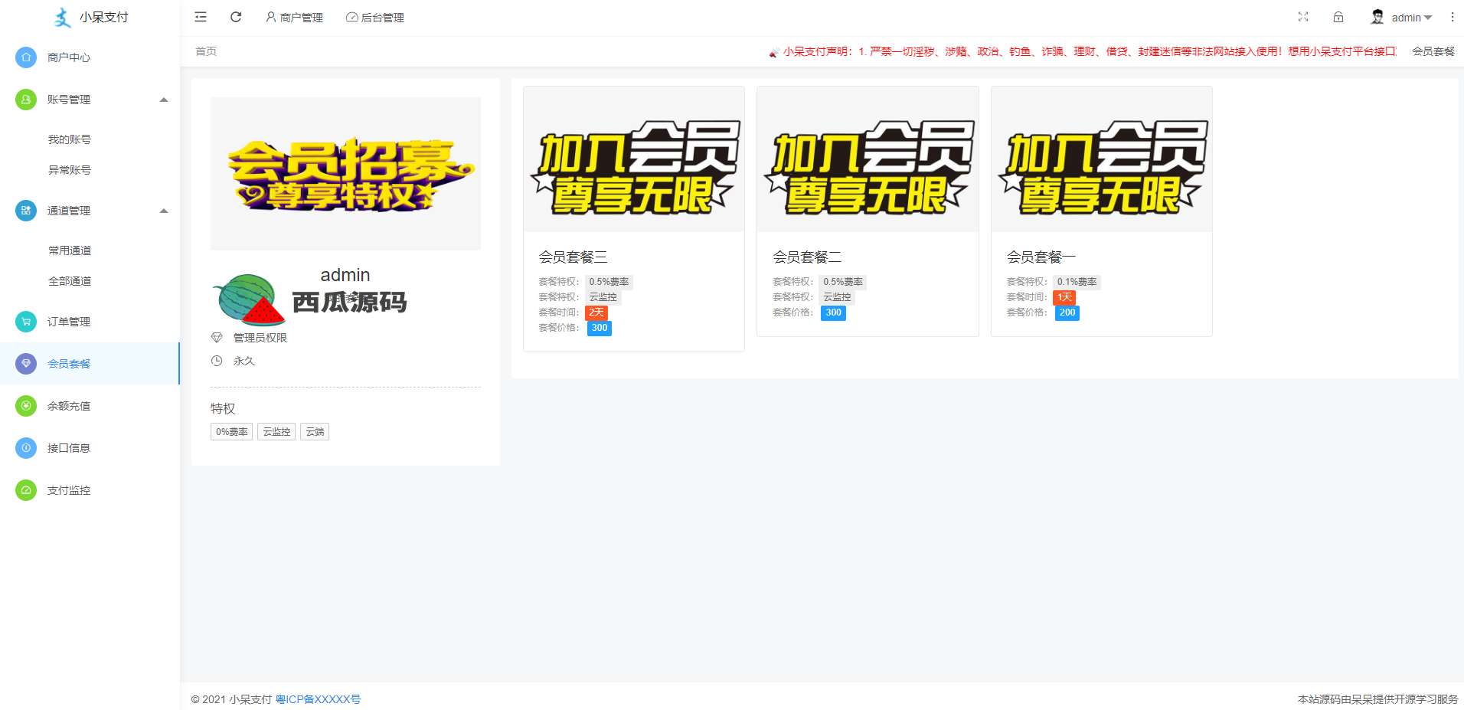Toggle the sidebar collapse icon
Viewport: 1464px width, 710px height.
[201, 17]
